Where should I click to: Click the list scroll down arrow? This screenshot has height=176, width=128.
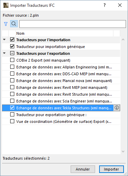[123, 151]
